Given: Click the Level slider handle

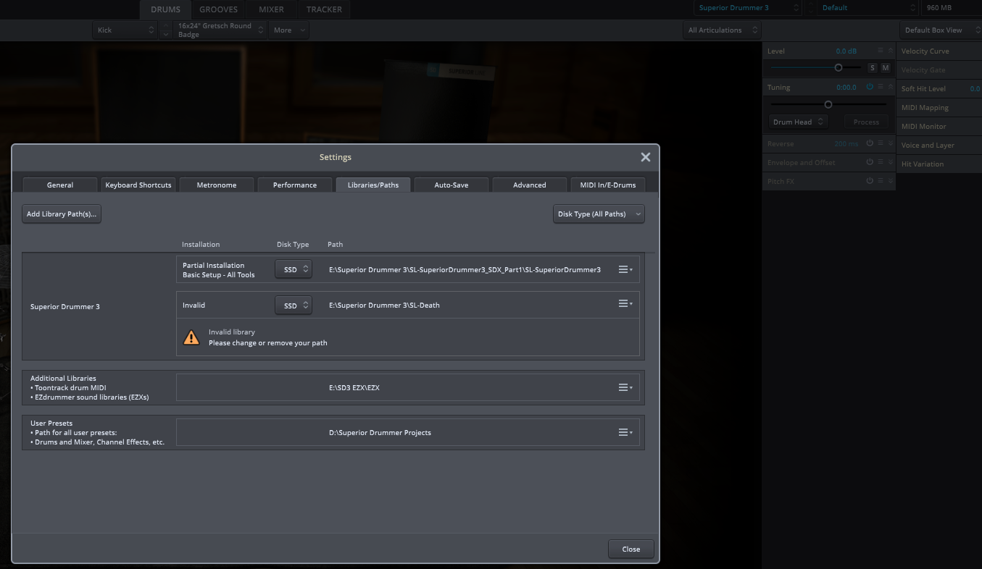Looking at the screenshot, I should click(839, 67).
